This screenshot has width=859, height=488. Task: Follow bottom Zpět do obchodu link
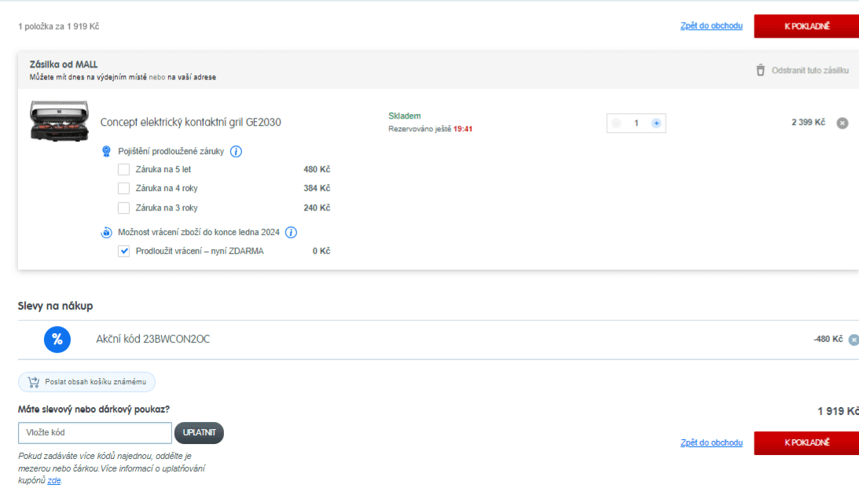(711, 442)
